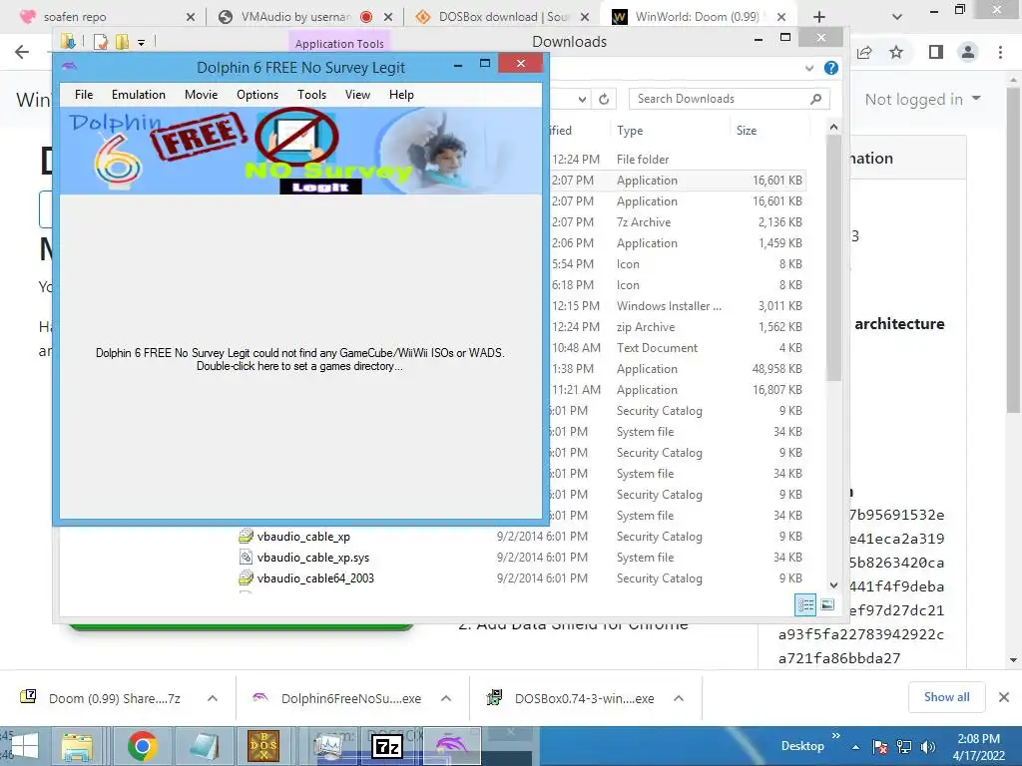Open File Explorer from the taskbar

coord(77,746)
